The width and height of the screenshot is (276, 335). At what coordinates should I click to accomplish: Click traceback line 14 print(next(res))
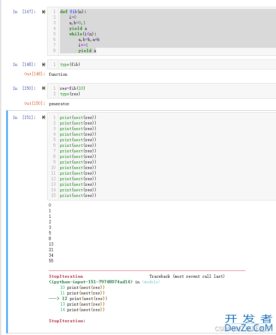[82, 309]
